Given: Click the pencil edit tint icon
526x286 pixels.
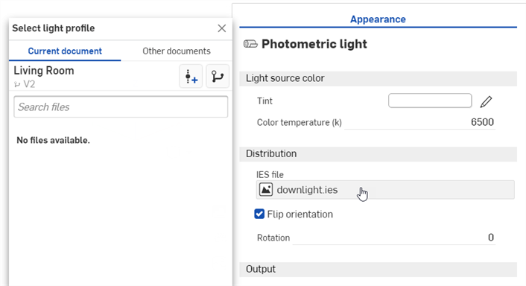Looking at the screenshot, I should (x=486, y=101).
